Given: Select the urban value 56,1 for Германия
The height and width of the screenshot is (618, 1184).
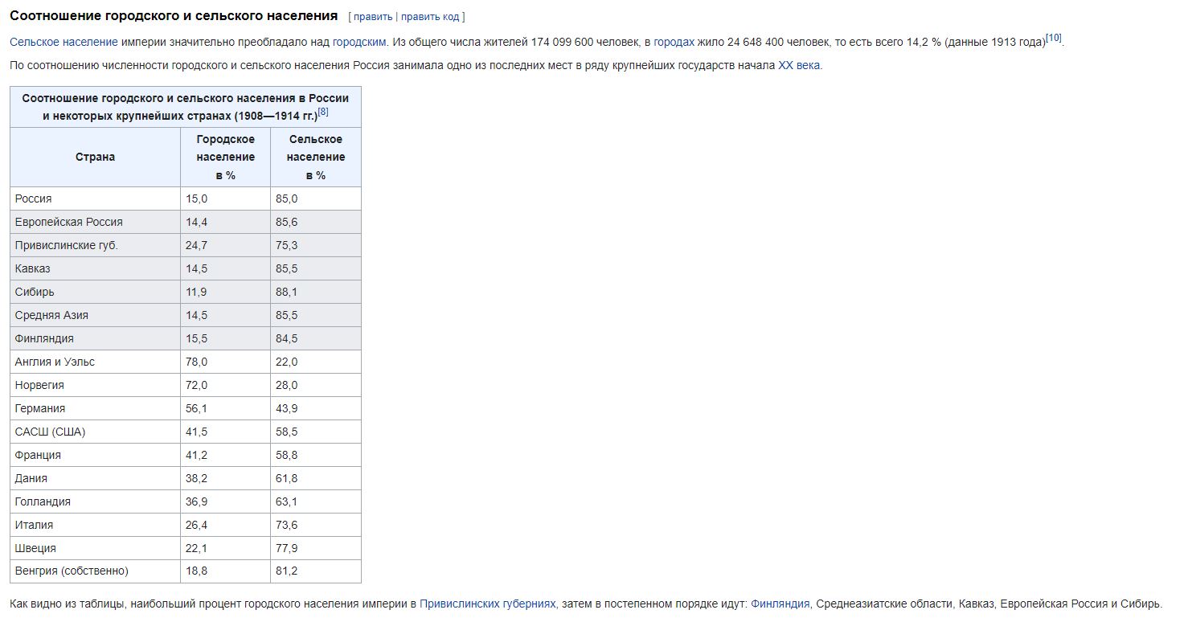Looking at the screenshot, I should tap(196, 408).
